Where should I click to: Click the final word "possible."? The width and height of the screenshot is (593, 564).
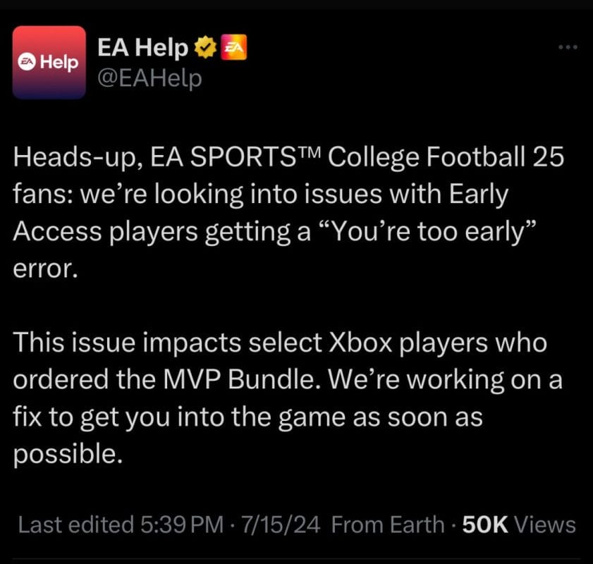click(63, 455)
